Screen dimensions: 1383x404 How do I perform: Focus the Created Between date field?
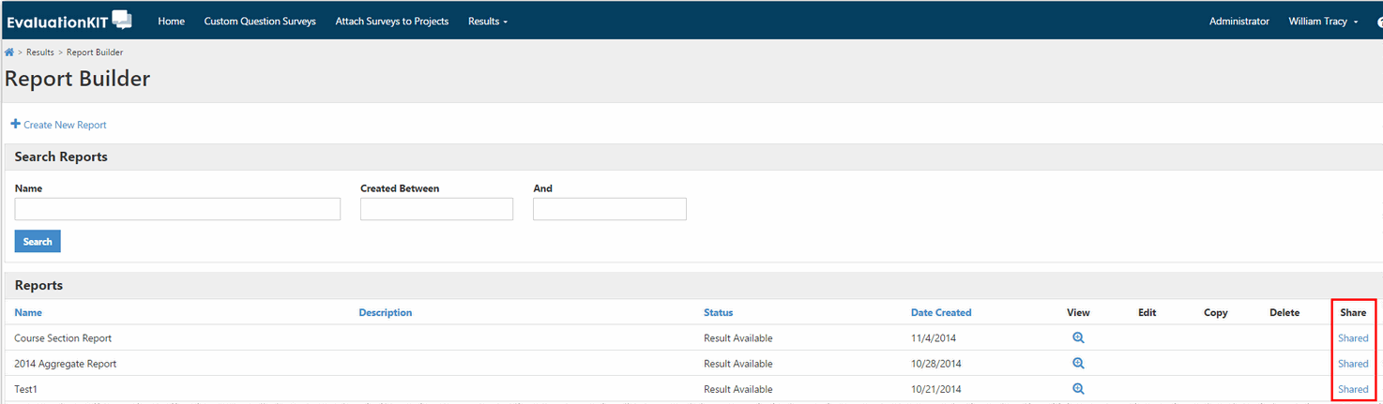[x=436, y=209]
